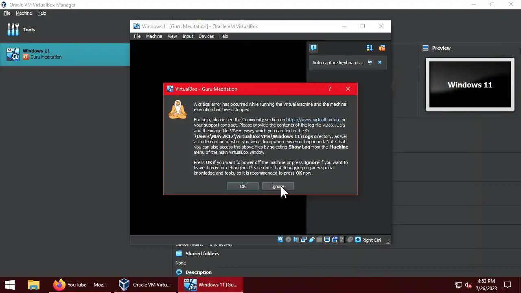
Task: Click the USB status bar icon
Action: (312, 240)
